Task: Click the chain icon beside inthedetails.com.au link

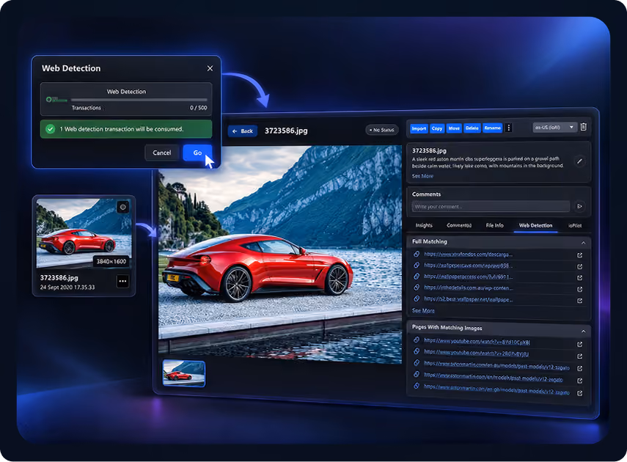Action: (x=417, y=287)
